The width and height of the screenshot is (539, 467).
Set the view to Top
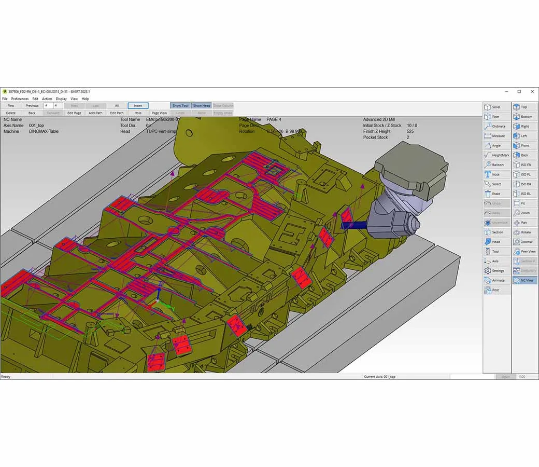pos(524,107)
